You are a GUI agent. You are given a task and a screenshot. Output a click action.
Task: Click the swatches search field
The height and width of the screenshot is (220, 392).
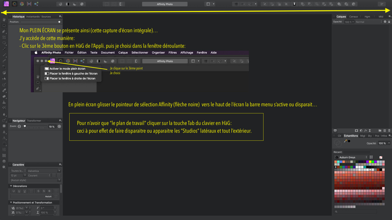[x=356, y=211]
